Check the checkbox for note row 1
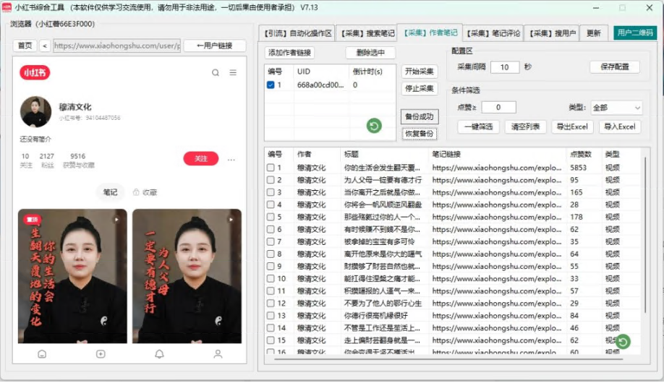Image resolution: width=664 pixels, height=383 pixels. click(x=271, y=168)
